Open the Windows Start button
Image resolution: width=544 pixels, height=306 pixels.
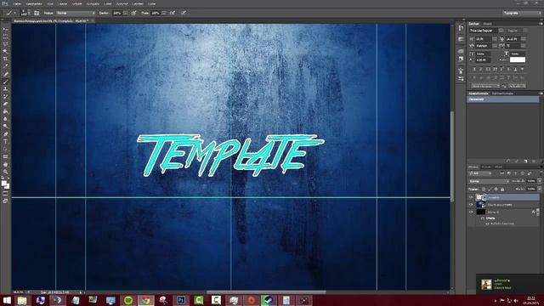coord(6,300)
